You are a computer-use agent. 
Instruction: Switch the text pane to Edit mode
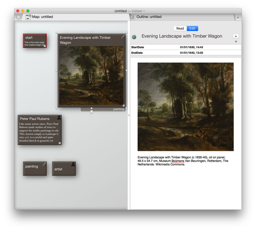point(192,28)
